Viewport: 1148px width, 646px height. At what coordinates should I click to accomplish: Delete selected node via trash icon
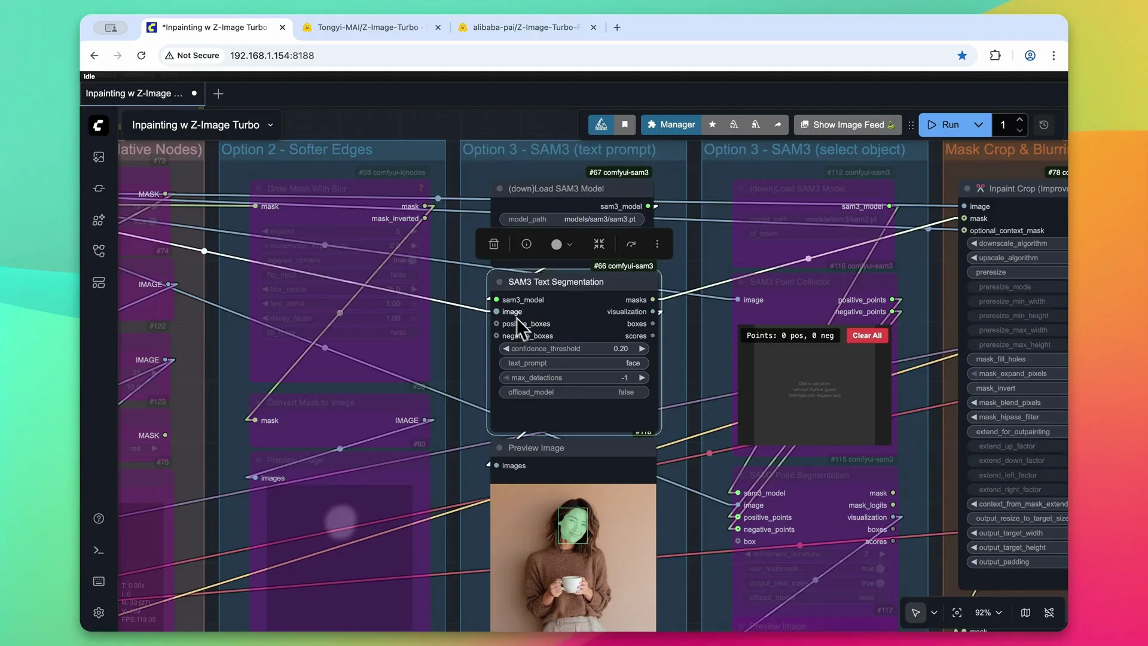click(494, 244)
